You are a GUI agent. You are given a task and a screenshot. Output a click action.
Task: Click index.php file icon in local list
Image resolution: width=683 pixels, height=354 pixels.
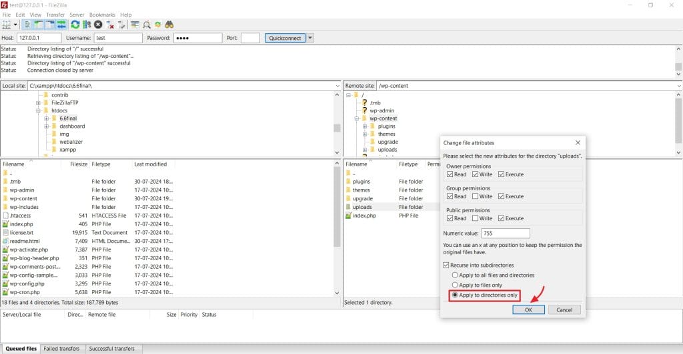tap(5, 224)
